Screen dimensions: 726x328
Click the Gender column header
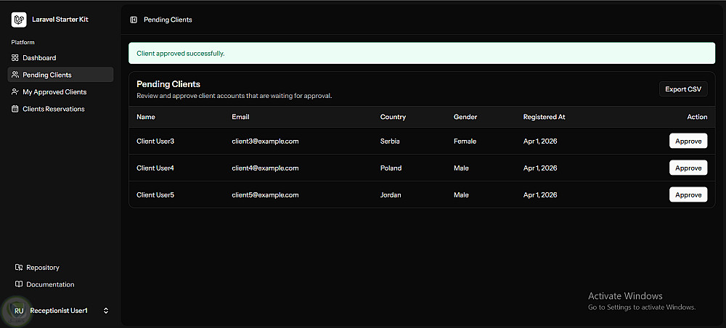click(465, 117)
